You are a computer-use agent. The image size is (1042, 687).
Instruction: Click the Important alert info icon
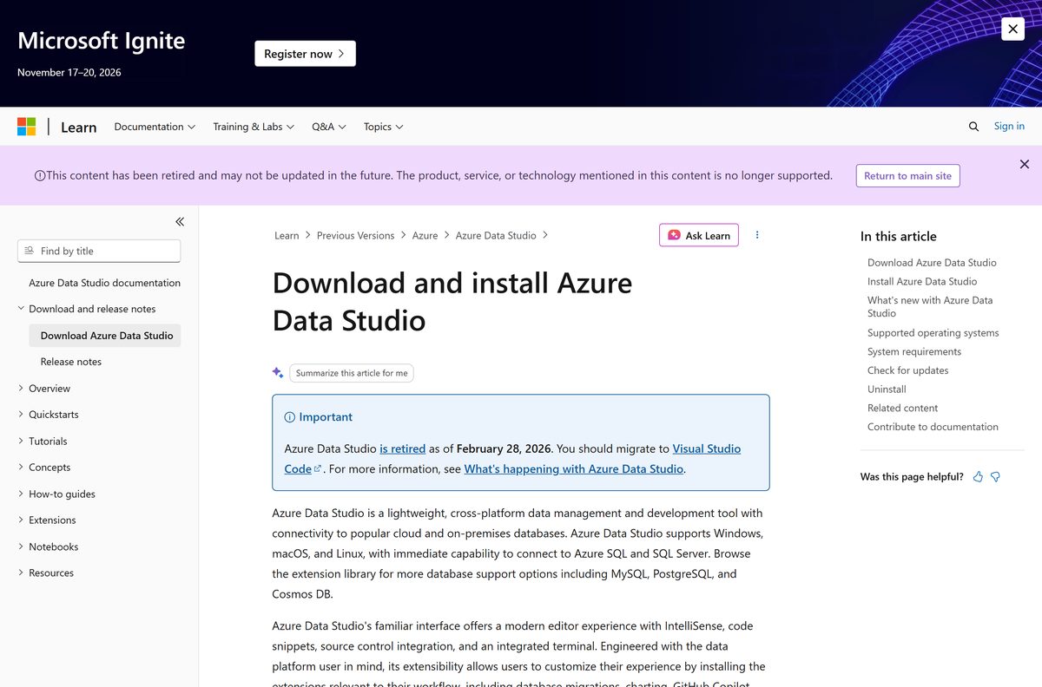pyautogui.click(x=290, y=417)
